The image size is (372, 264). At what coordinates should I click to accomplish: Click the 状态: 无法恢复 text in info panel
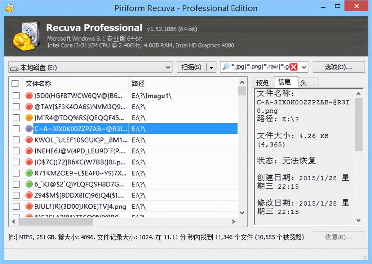pyautogui.click(x=286, y=161)
